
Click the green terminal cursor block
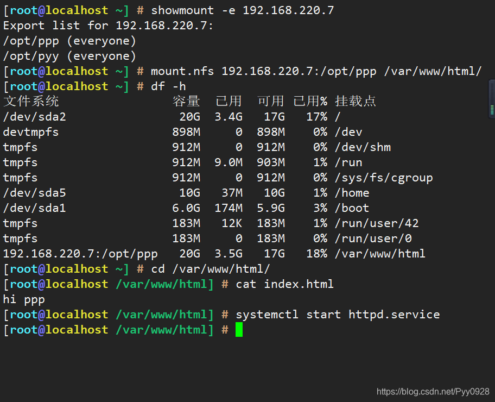(239, 330)
